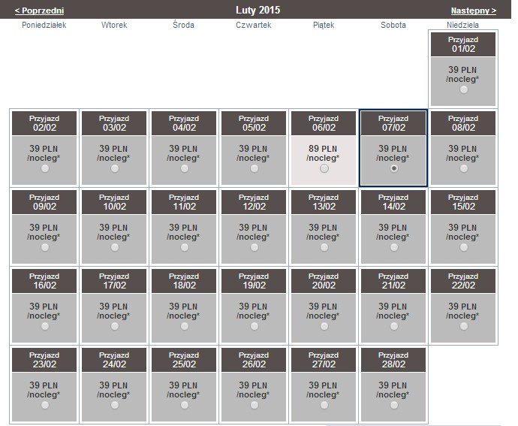Select arrival radio button for 01/02

point(464,89)
